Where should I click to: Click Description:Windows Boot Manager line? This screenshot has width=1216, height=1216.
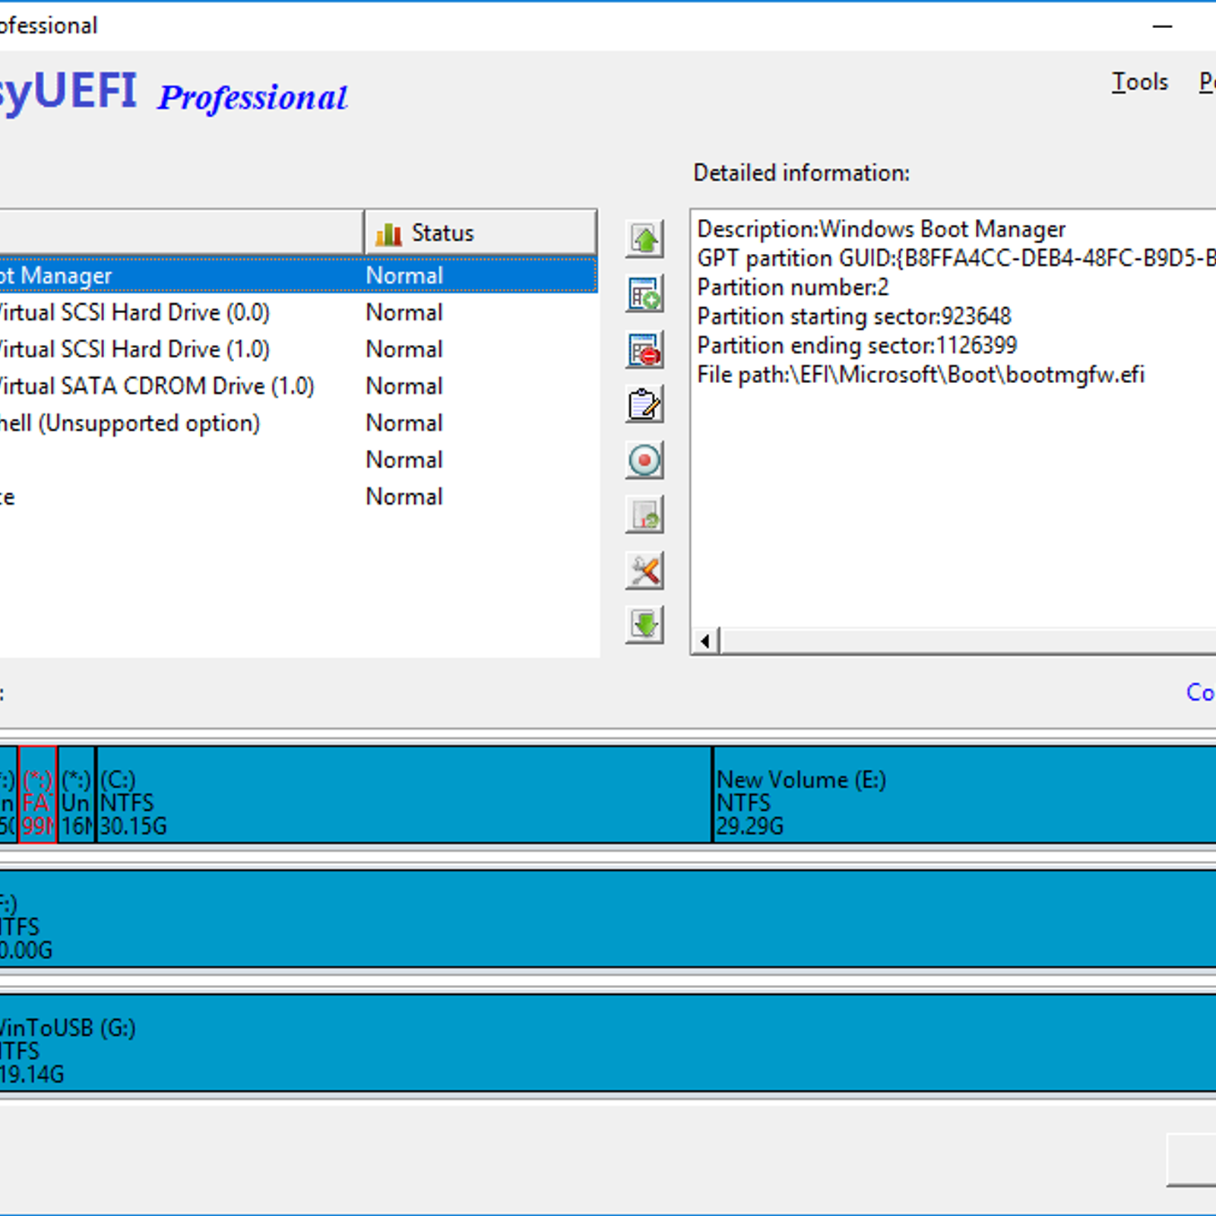pyautogui.click(x=881, y=229)
